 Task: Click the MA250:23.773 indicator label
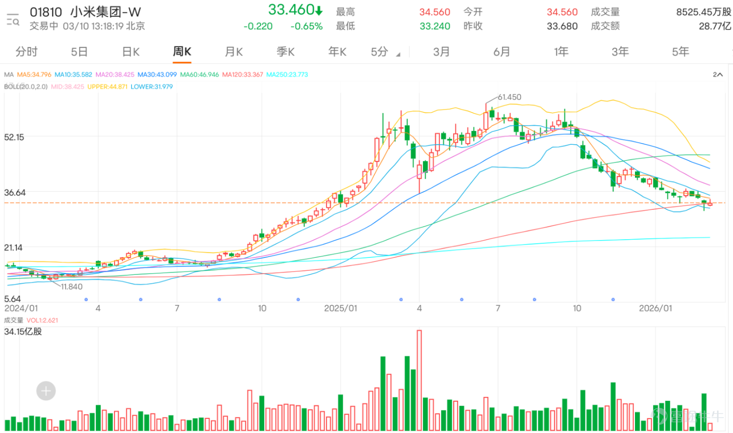pos(287,74)
